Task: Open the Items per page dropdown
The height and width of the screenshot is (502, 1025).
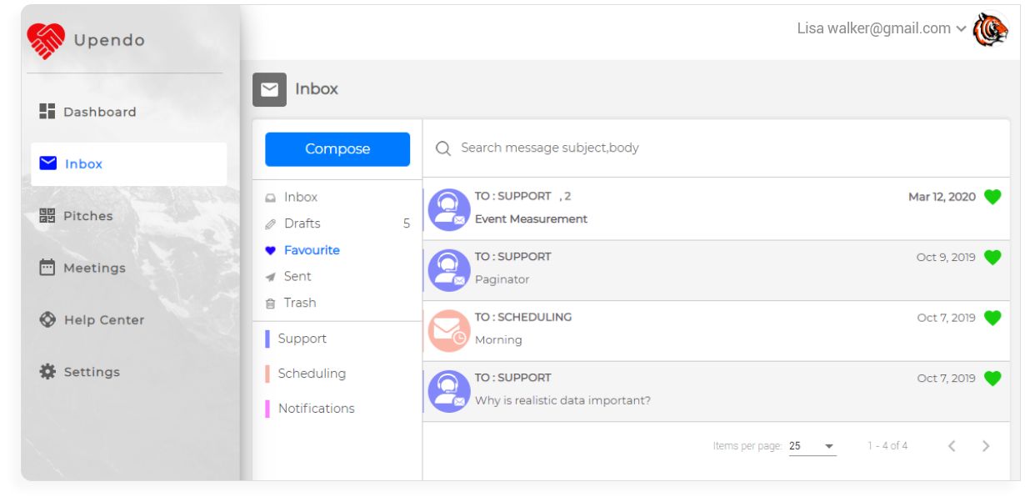Action: point(812,446)
